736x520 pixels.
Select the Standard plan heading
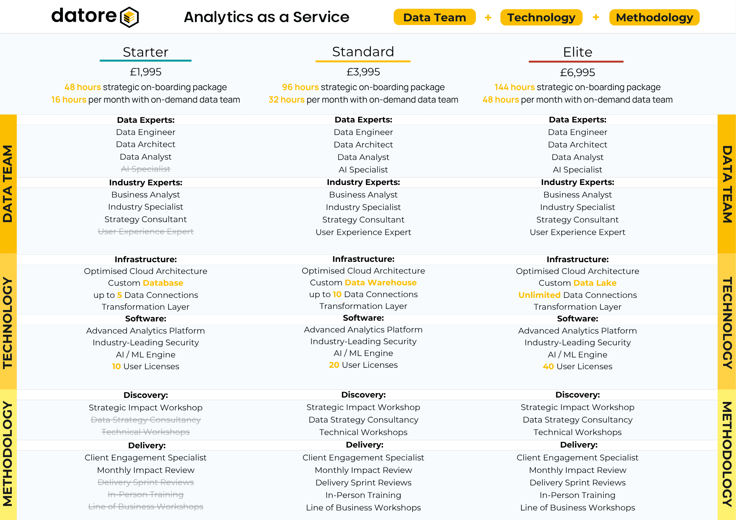tap(363, 51)
